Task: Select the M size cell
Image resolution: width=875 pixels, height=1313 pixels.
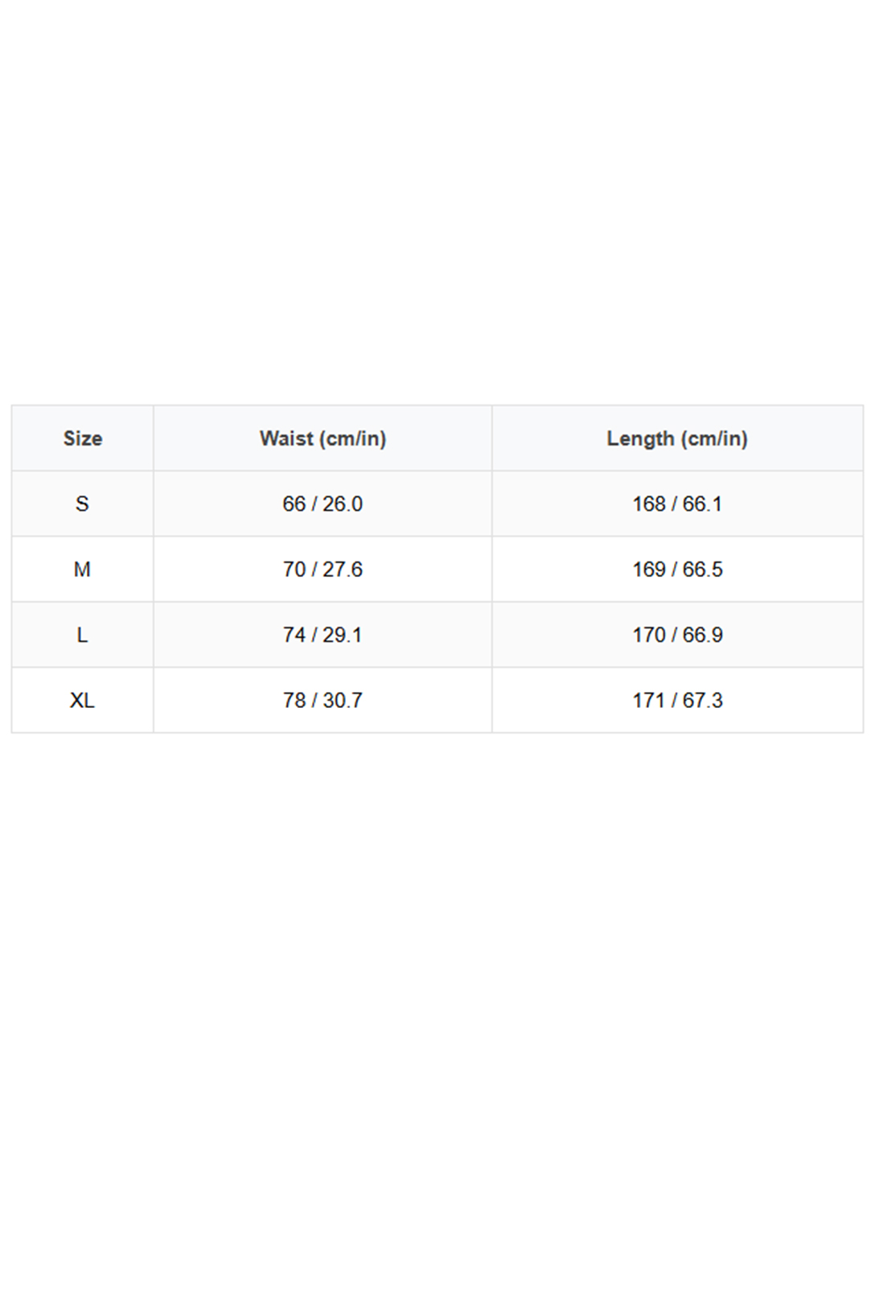Action: (82, 570)
